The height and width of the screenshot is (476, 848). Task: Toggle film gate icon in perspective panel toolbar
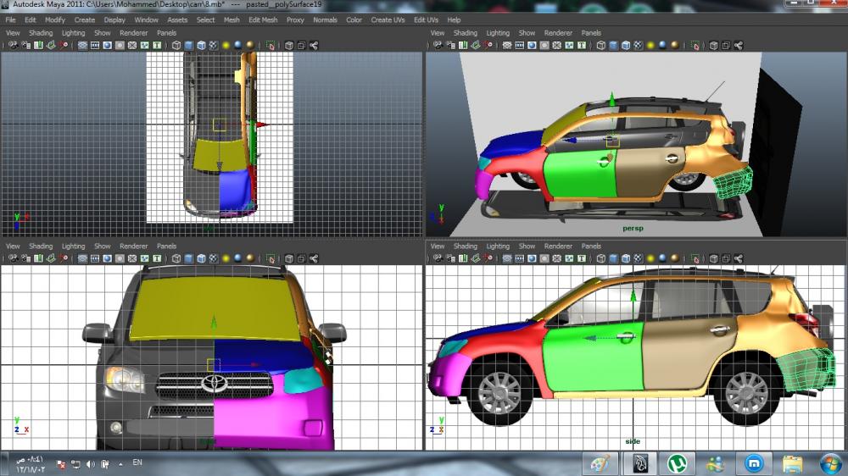point(519,45)
